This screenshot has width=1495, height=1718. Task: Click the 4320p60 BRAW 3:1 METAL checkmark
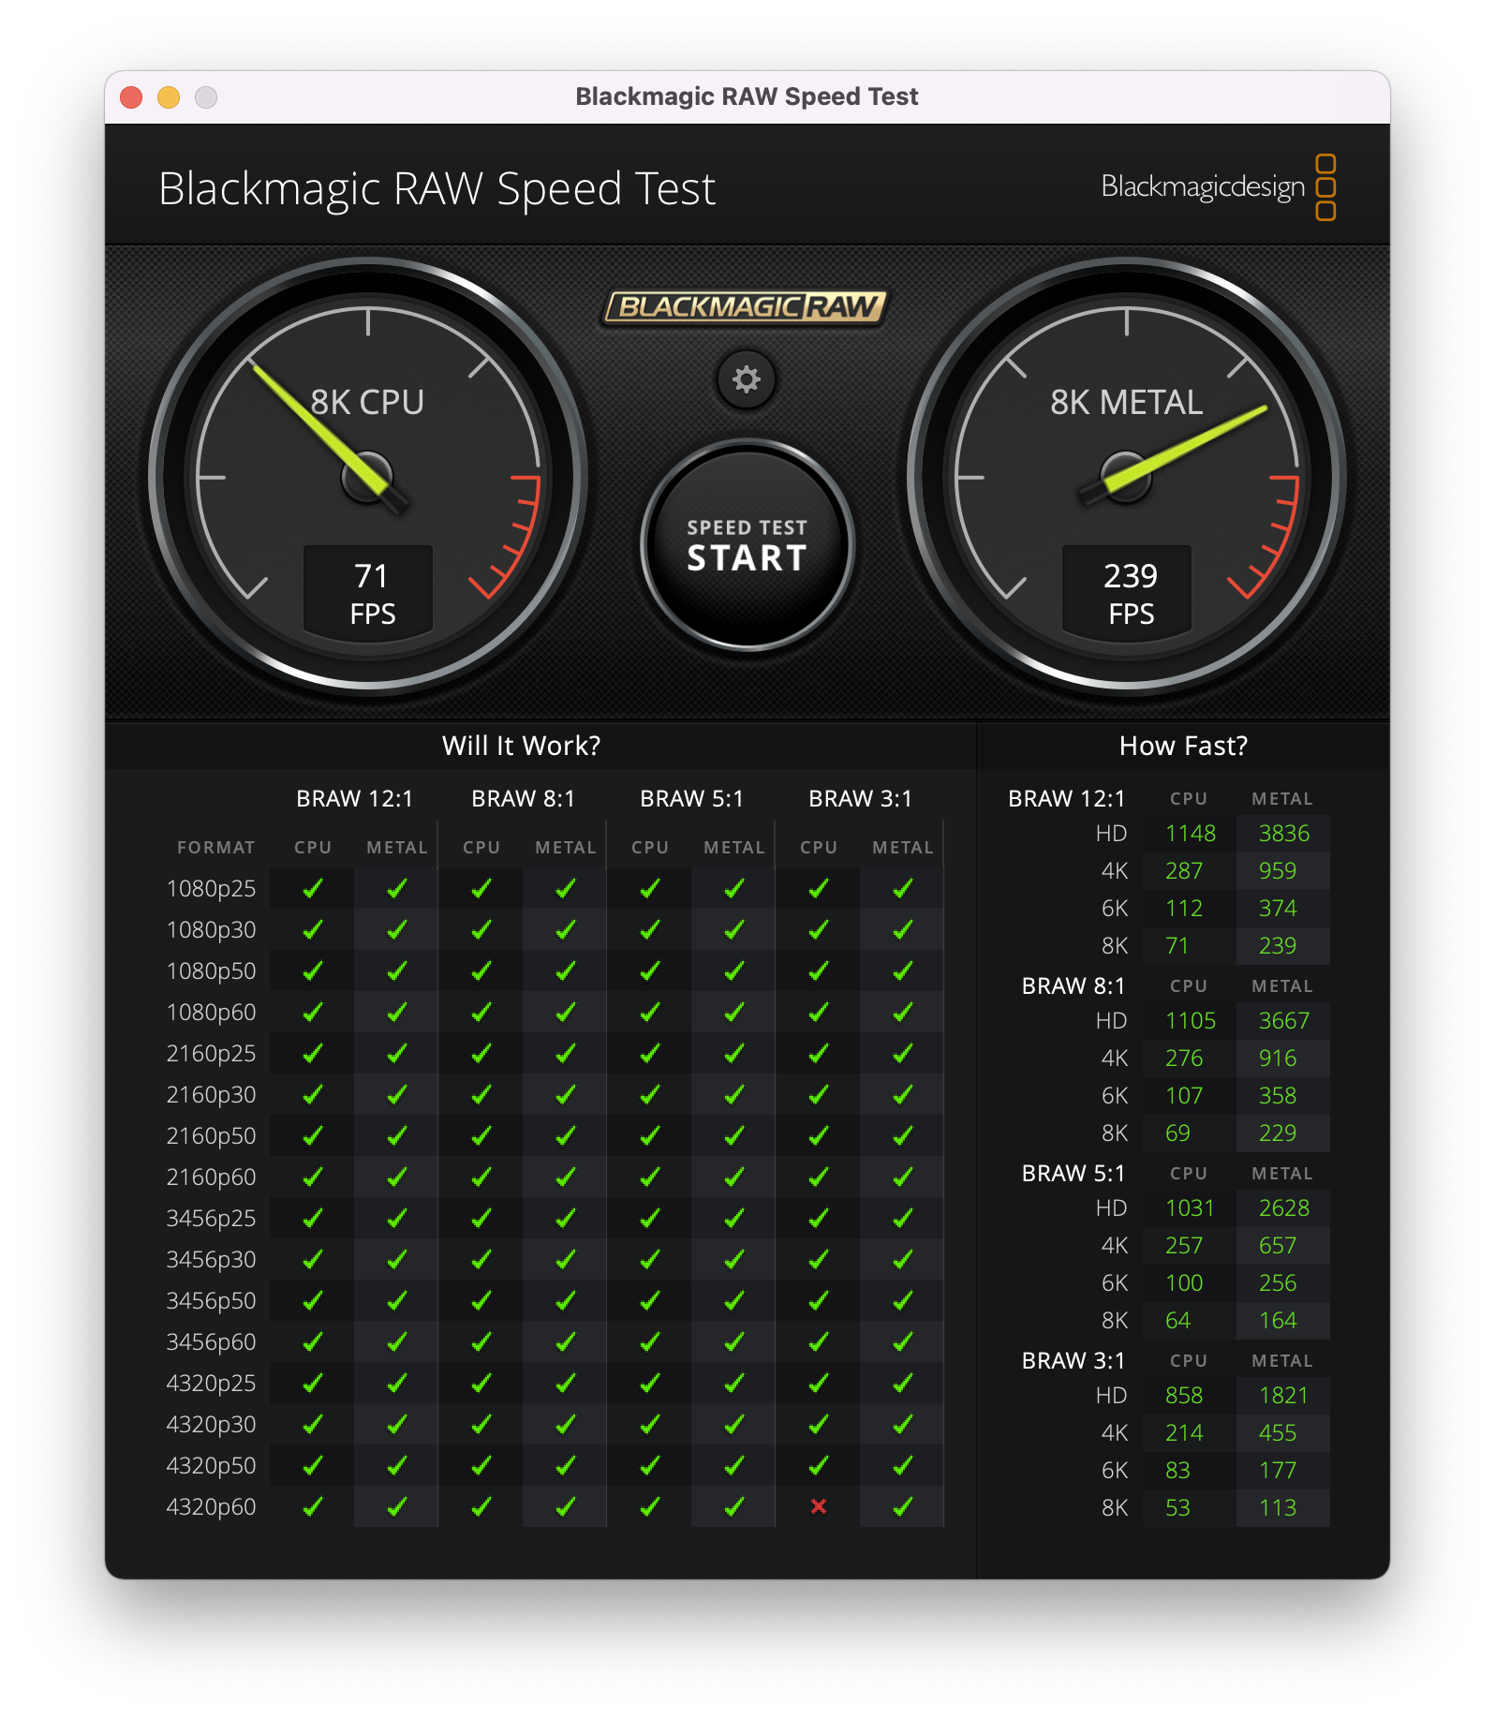[903, 1506]
